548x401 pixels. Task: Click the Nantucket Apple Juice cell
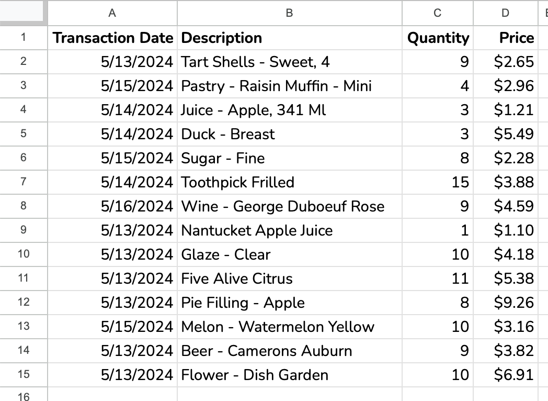pyautogui.click(x=289, y=230)
